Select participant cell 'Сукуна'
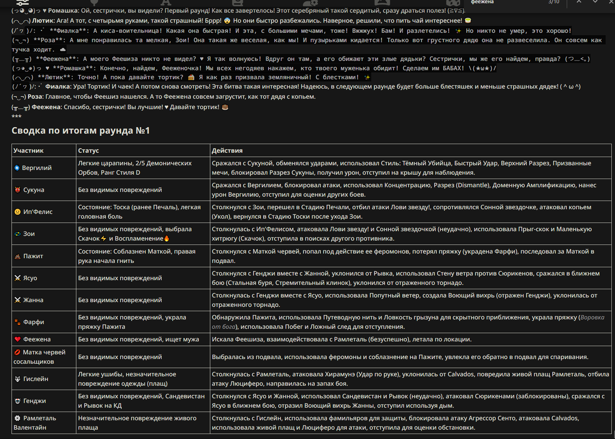615x439 pixels. coord(44,190)
